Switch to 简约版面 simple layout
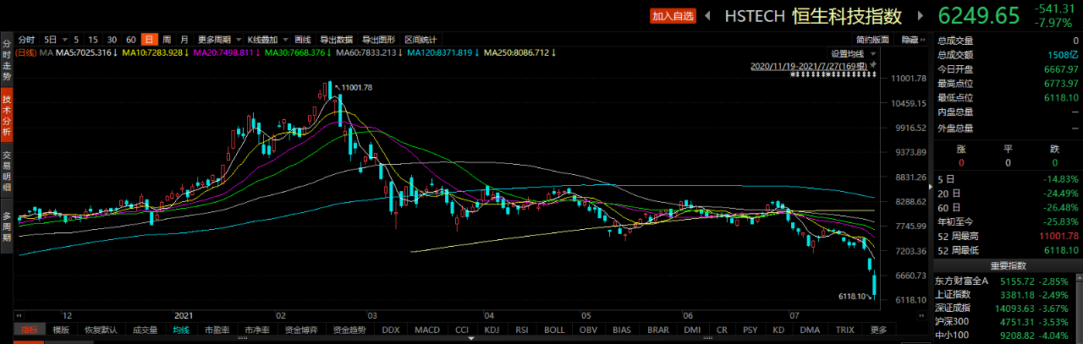Image resolution: width=1083 pixels, height=344 pixels. coord(872,40)
